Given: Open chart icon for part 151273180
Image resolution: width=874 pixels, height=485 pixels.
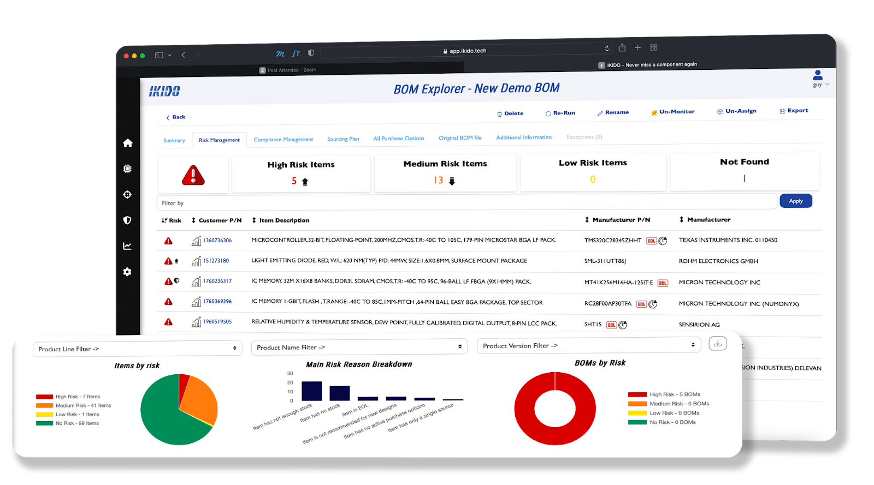Looking at the screenshot, I should coord(196,261).
